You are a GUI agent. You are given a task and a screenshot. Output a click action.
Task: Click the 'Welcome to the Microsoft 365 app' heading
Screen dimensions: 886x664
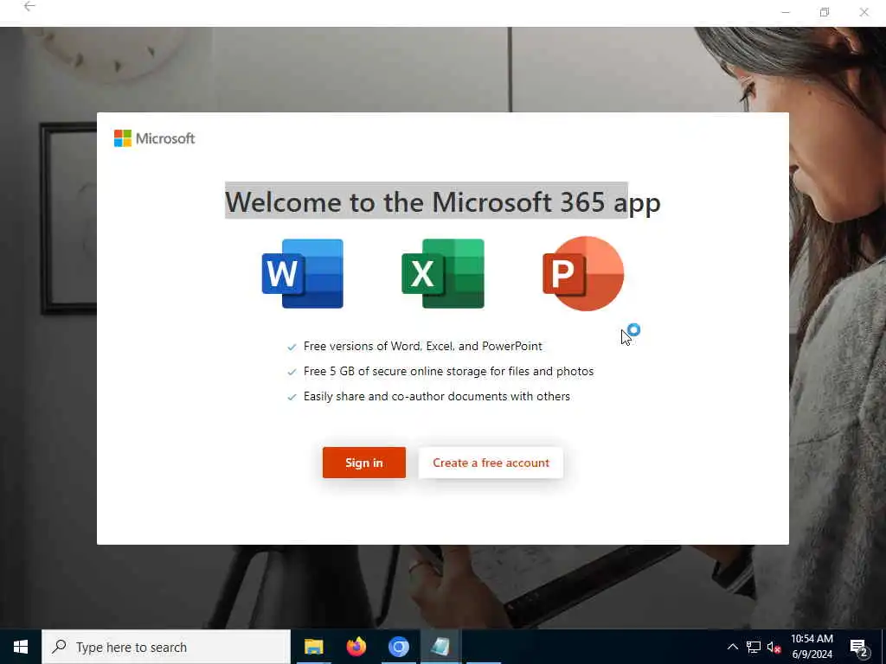click(443, 202)
